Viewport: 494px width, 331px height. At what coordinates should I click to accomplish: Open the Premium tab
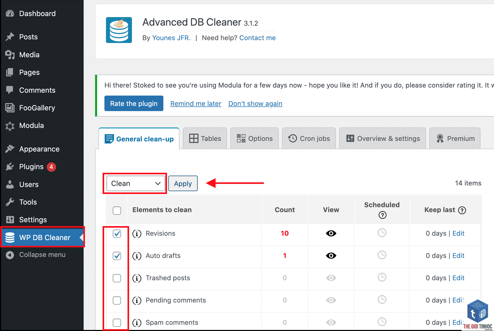(455, 139)
